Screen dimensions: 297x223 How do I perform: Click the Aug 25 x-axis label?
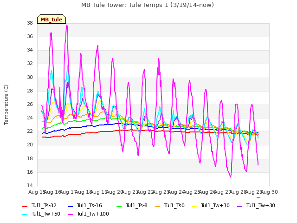(x=192, y=192)
